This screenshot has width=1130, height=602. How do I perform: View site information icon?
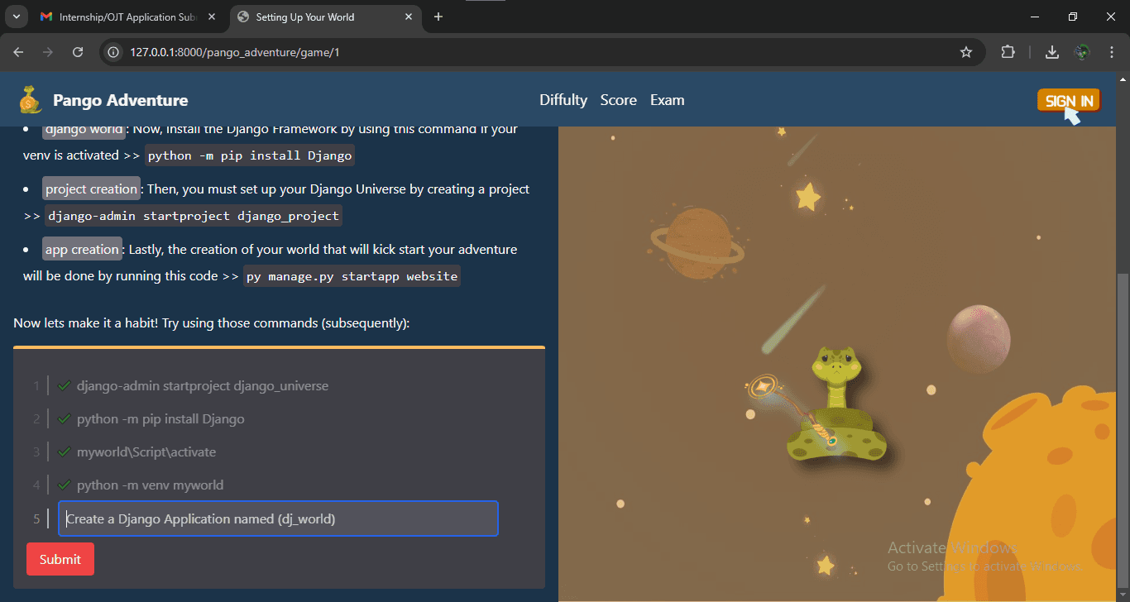(114, 52)
